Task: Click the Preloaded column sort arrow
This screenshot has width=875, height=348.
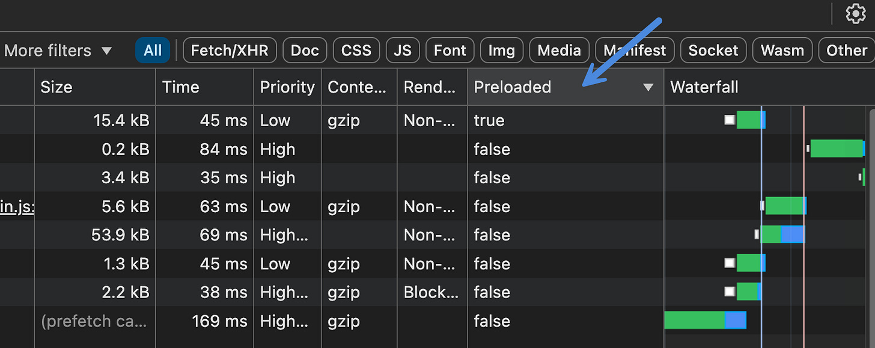Action: tap(648, 88)
